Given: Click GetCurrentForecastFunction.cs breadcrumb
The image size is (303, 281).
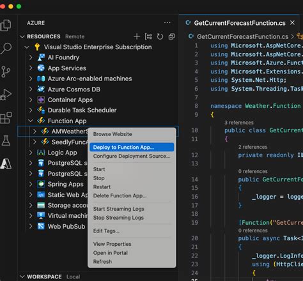Looking at the screenshot, I should 242,36.
